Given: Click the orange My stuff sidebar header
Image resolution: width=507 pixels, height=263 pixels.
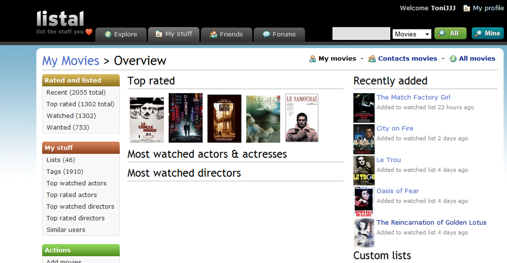Looking at the screenshot, I should point(81,148).
